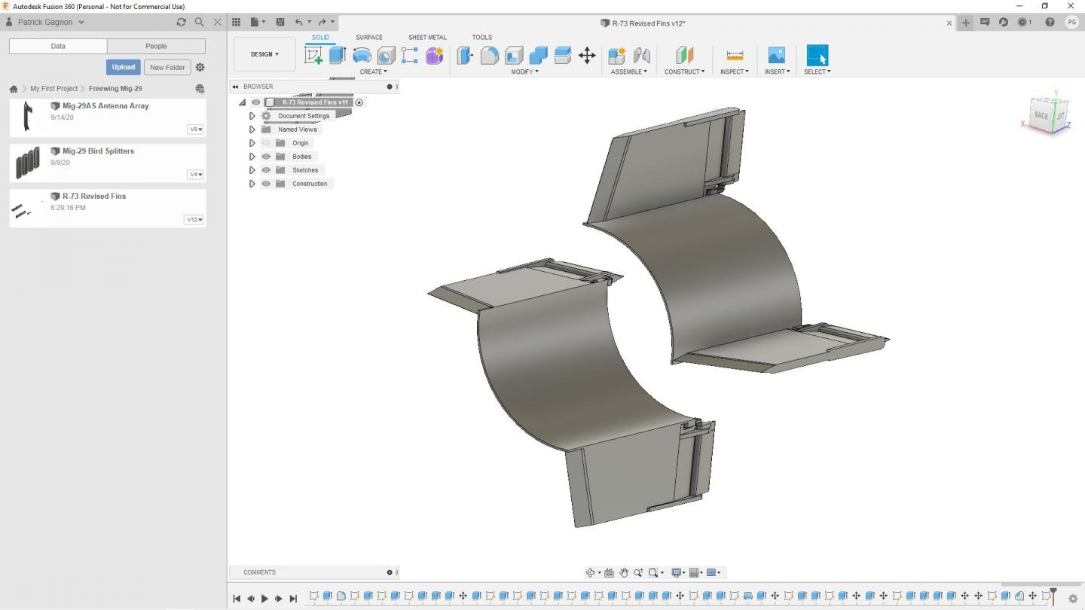
Task: Select the Combine tool icon
Action: click(538, 56)
